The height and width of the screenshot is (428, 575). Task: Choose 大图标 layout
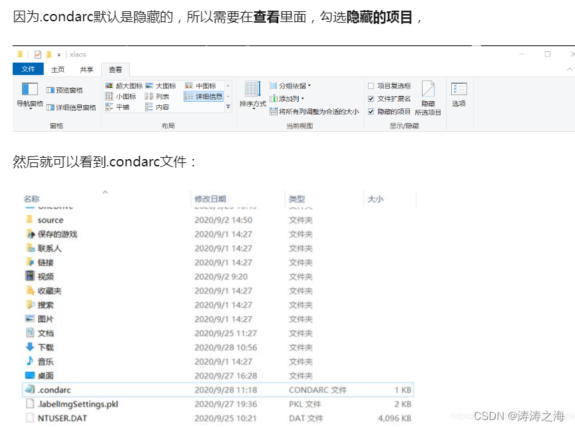point(160,86)
